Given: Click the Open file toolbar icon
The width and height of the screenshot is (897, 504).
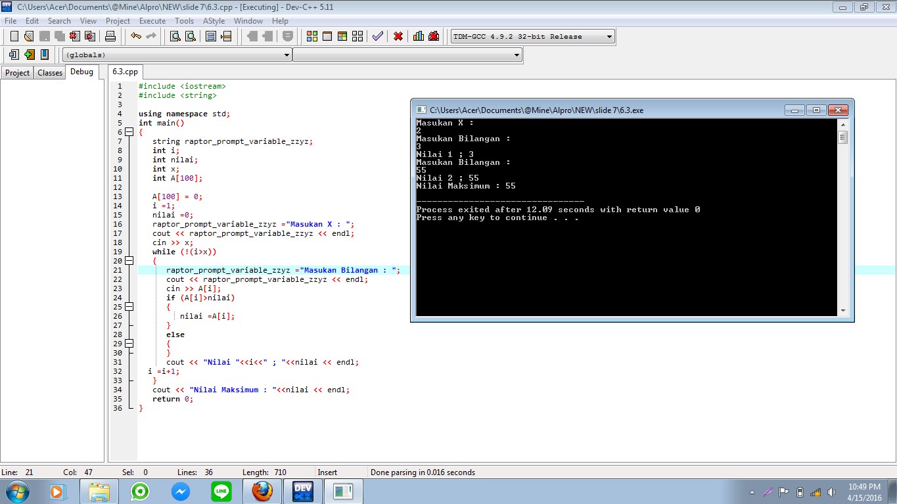Looking at the screenshot, I should tap(29, 36).
